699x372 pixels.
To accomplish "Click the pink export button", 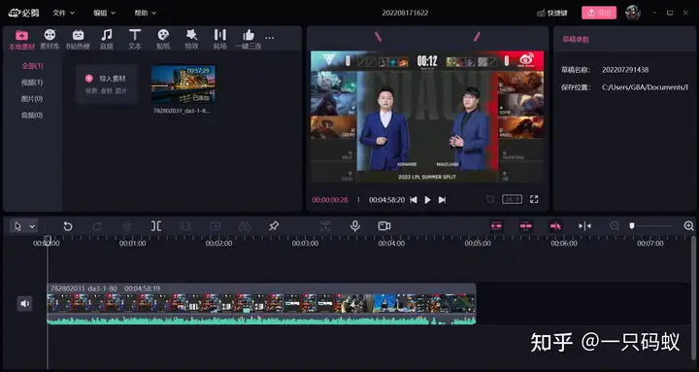I will [599, 13].
